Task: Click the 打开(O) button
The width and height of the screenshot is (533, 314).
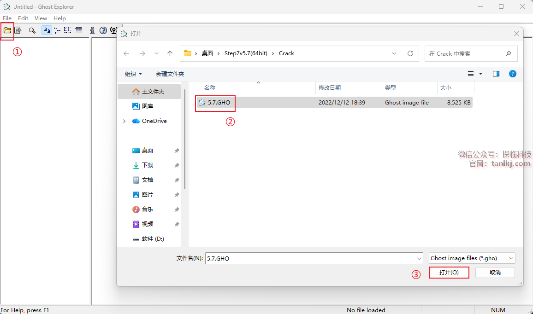Action: [449, 273]
